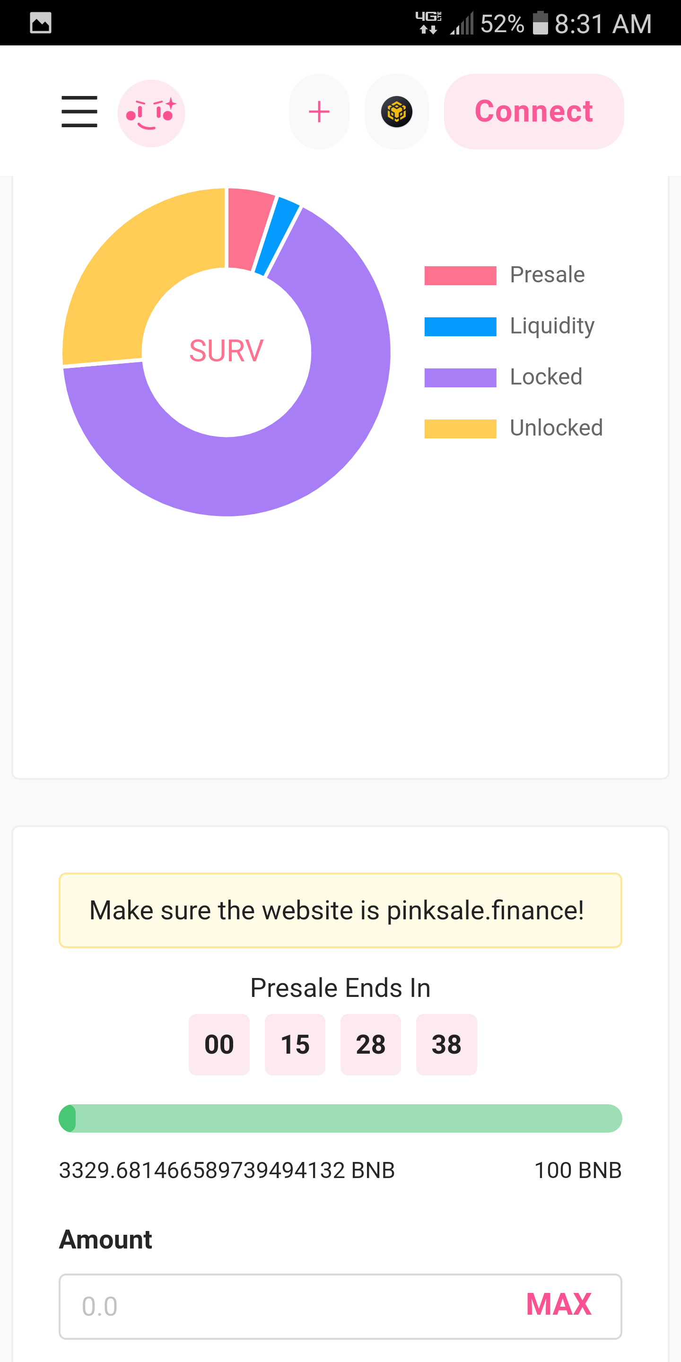Click the Presale legend label

pos(547,275)
